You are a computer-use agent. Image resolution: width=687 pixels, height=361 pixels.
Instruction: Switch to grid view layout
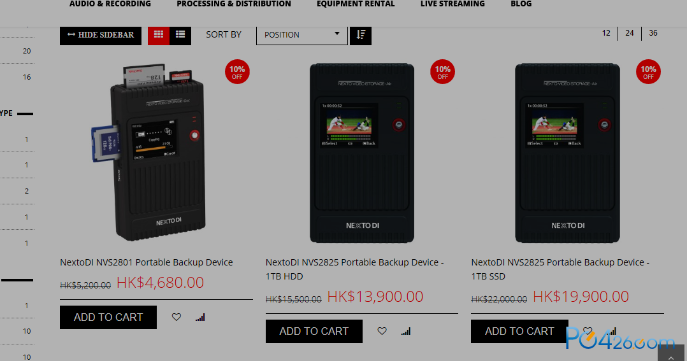[159, 34]
